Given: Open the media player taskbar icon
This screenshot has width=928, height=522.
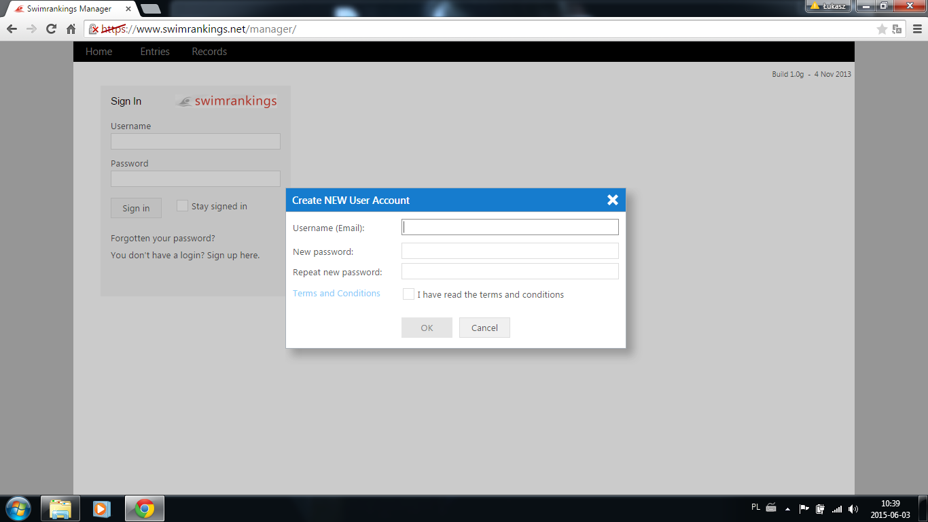Looking at the screenshot, I should (x=101, y=508).
